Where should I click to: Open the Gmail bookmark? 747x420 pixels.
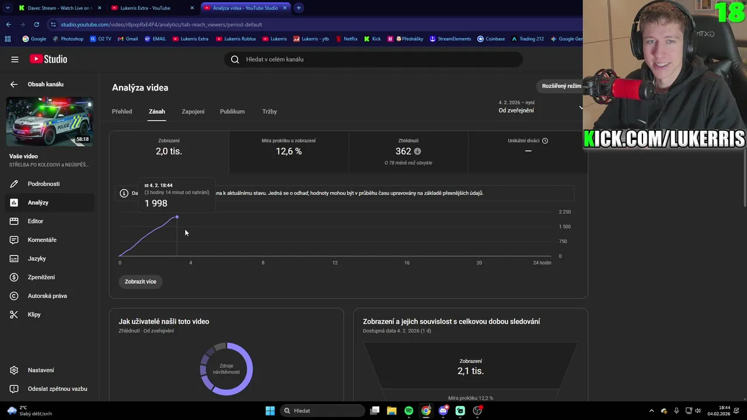(x=127, y=39)
